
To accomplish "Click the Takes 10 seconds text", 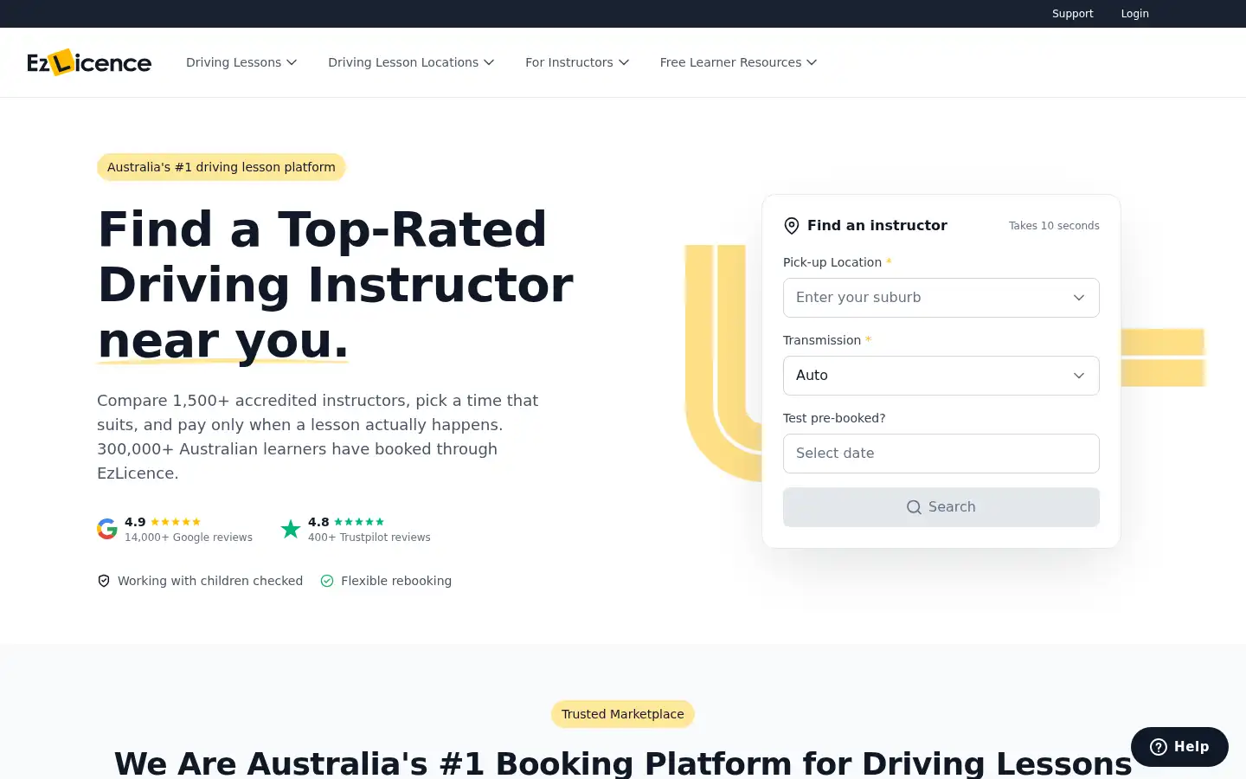I will click(1054, 226).
